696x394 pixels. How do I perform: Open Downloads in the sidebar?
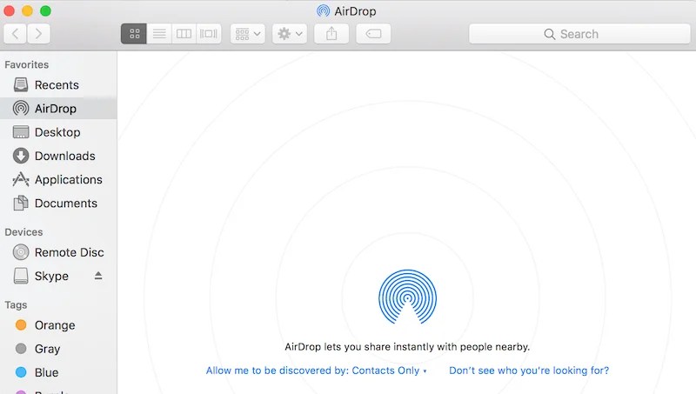coord(58,156)
